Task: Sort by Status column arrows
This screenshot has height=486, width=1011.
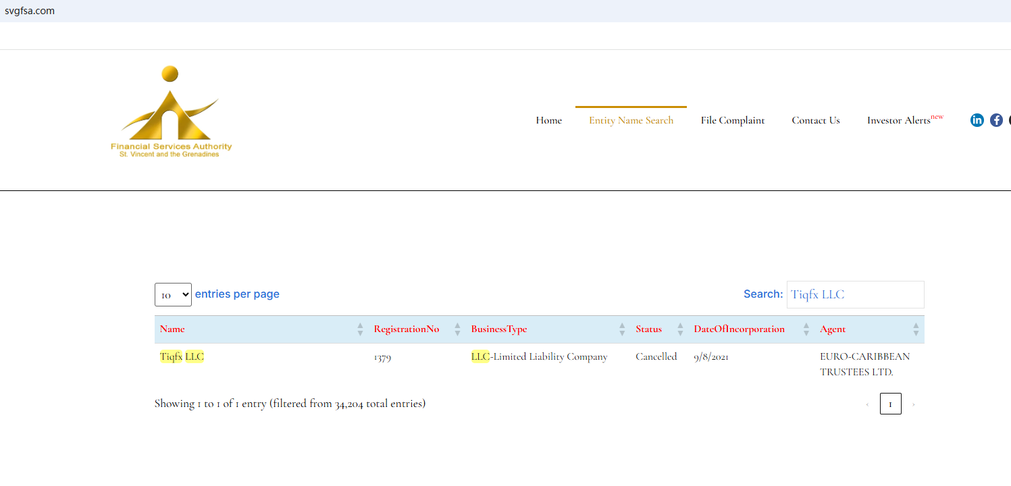Action: click(680, 329)
